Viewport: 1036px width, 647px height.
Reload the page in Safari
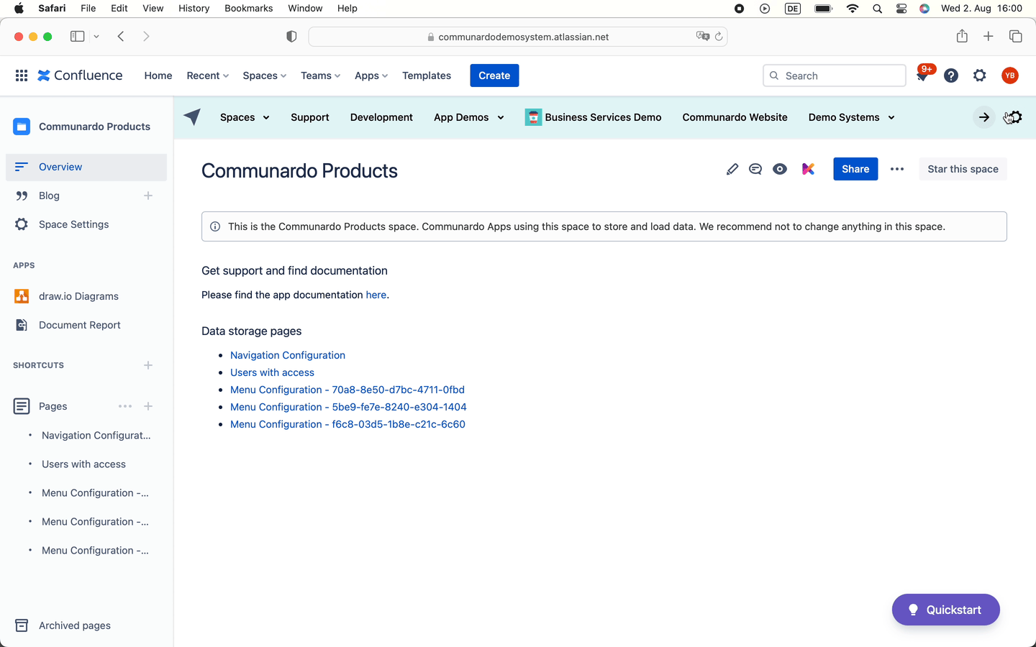click(719, 37)
